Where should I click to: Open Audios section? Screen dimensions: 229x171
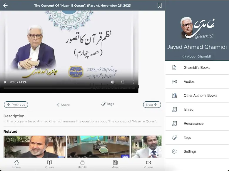(197, 81)
